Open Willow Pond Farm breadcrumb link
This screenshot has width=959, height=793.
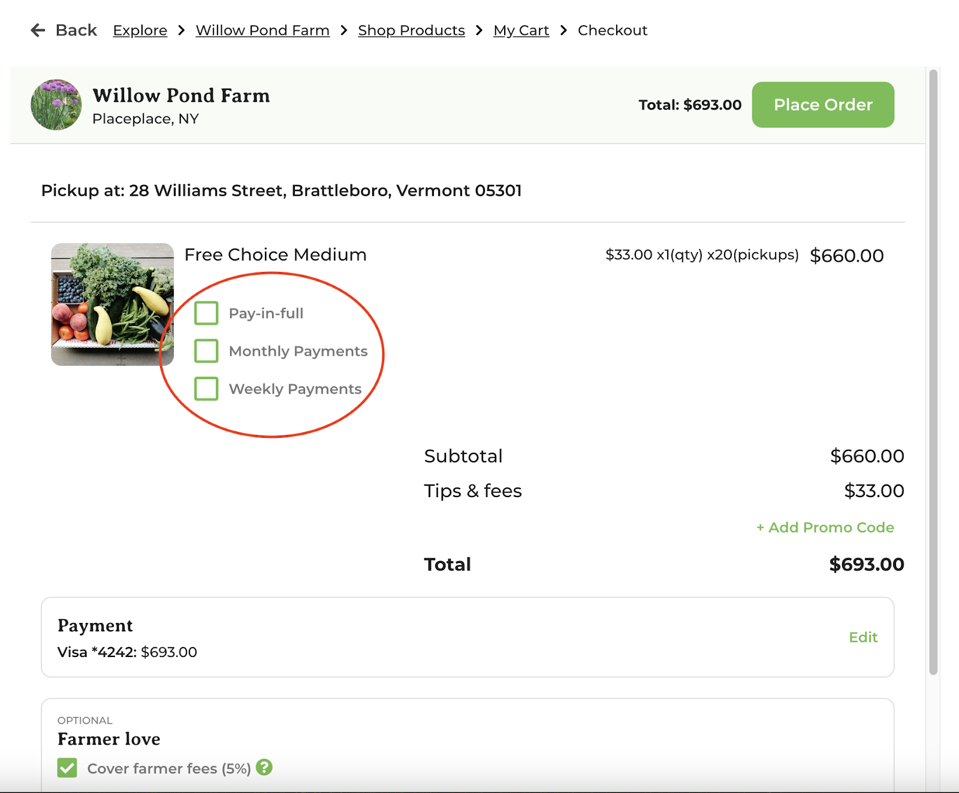point(263,30)
